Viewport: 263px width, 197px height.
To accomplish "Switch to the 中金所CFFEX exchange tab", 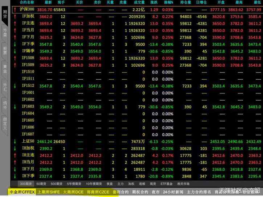I will tap(22, 192).
